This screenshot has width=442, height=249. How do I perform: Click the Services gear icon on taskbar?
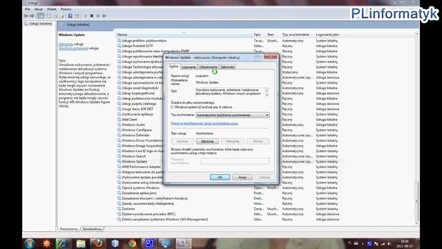click(184, 243)
